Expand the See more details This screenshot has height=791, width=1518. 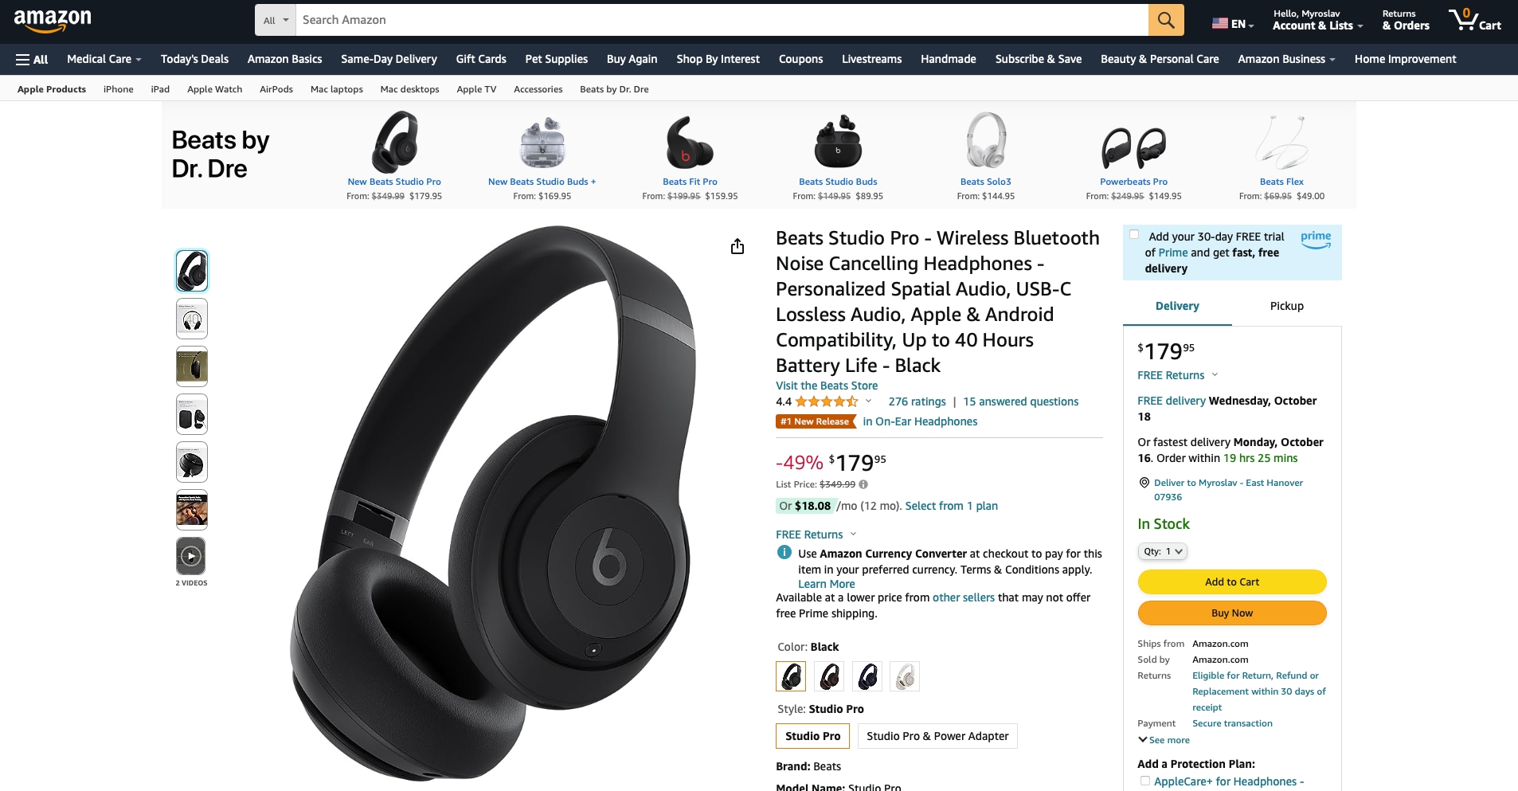1164,740
